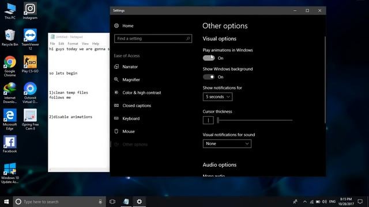Open network icon in system tray
Image resolution: width=369 pixels, height=207 pixels.
tap(311, 202)
